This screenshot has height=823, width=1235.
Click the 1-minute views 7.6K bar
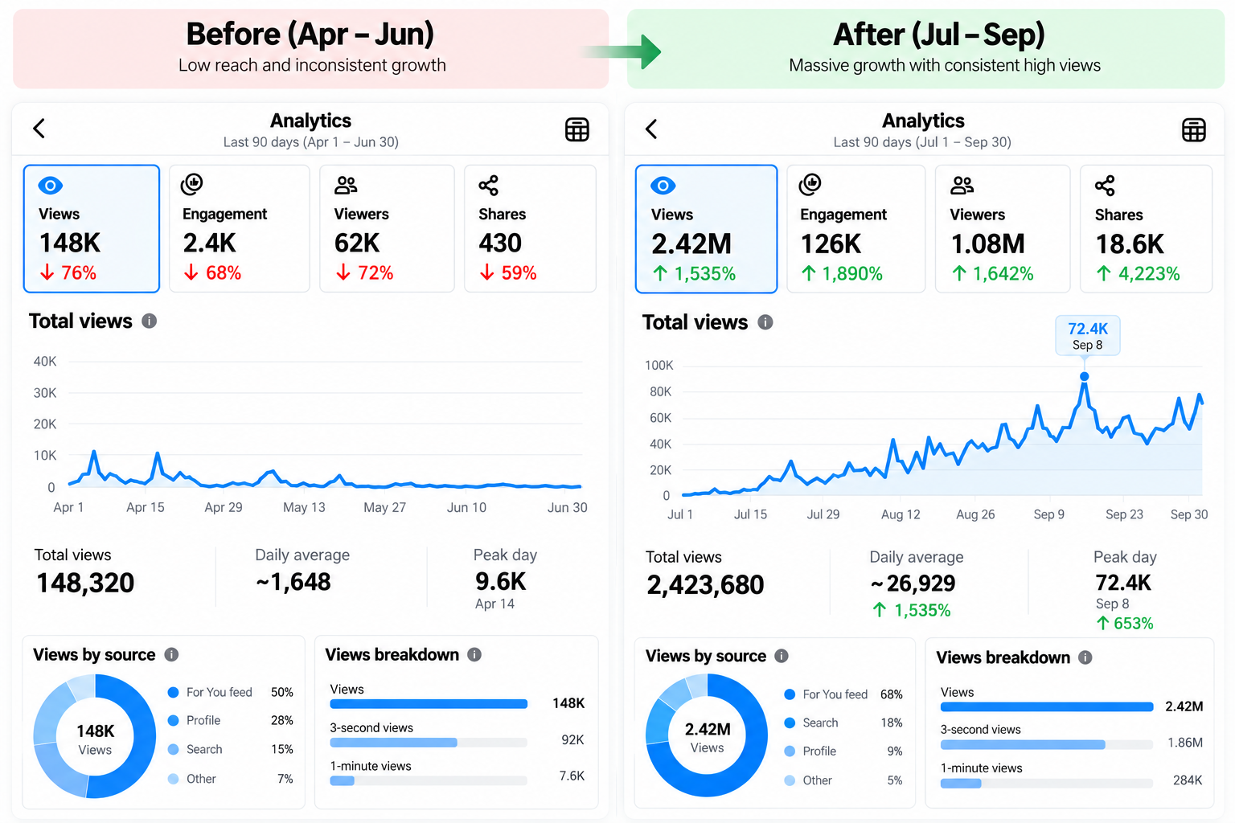click(x=429, y=780)
